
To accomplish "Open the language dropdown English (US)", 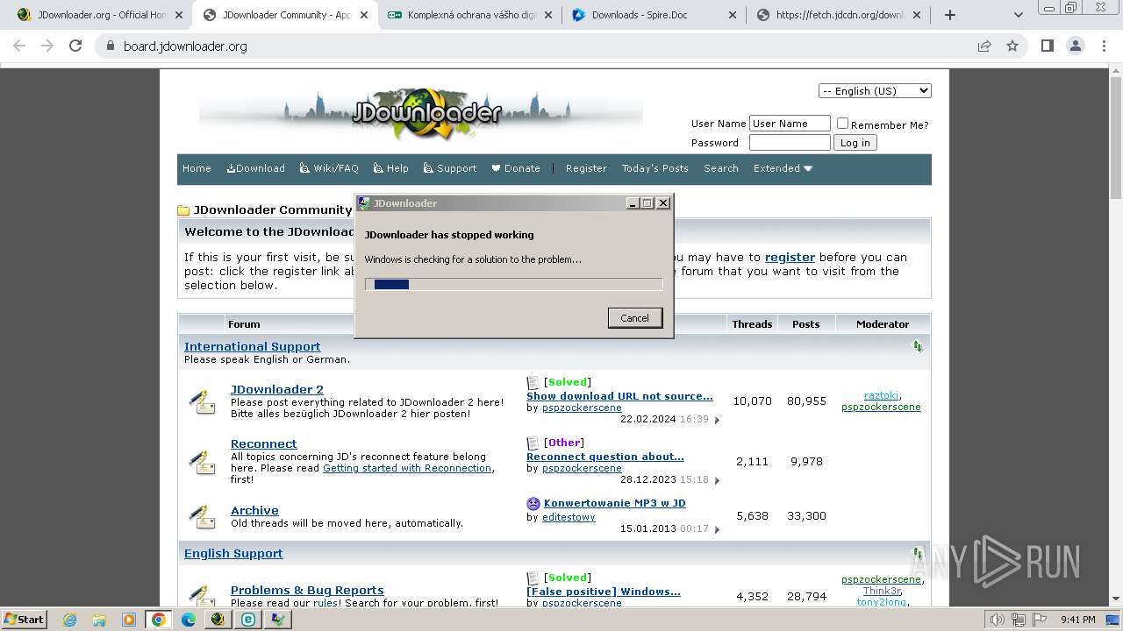I will click(875, 91).
